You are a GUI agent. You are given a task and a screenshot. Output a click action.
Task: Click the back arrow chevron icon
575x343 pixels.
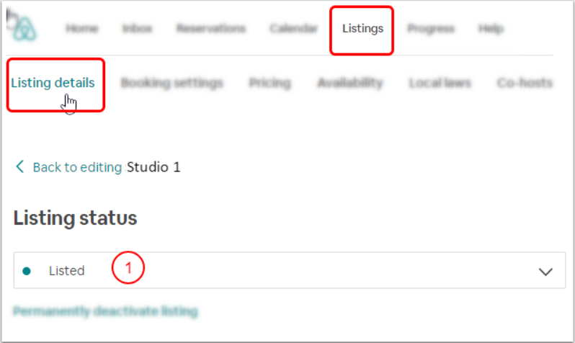tap(20, 167)
